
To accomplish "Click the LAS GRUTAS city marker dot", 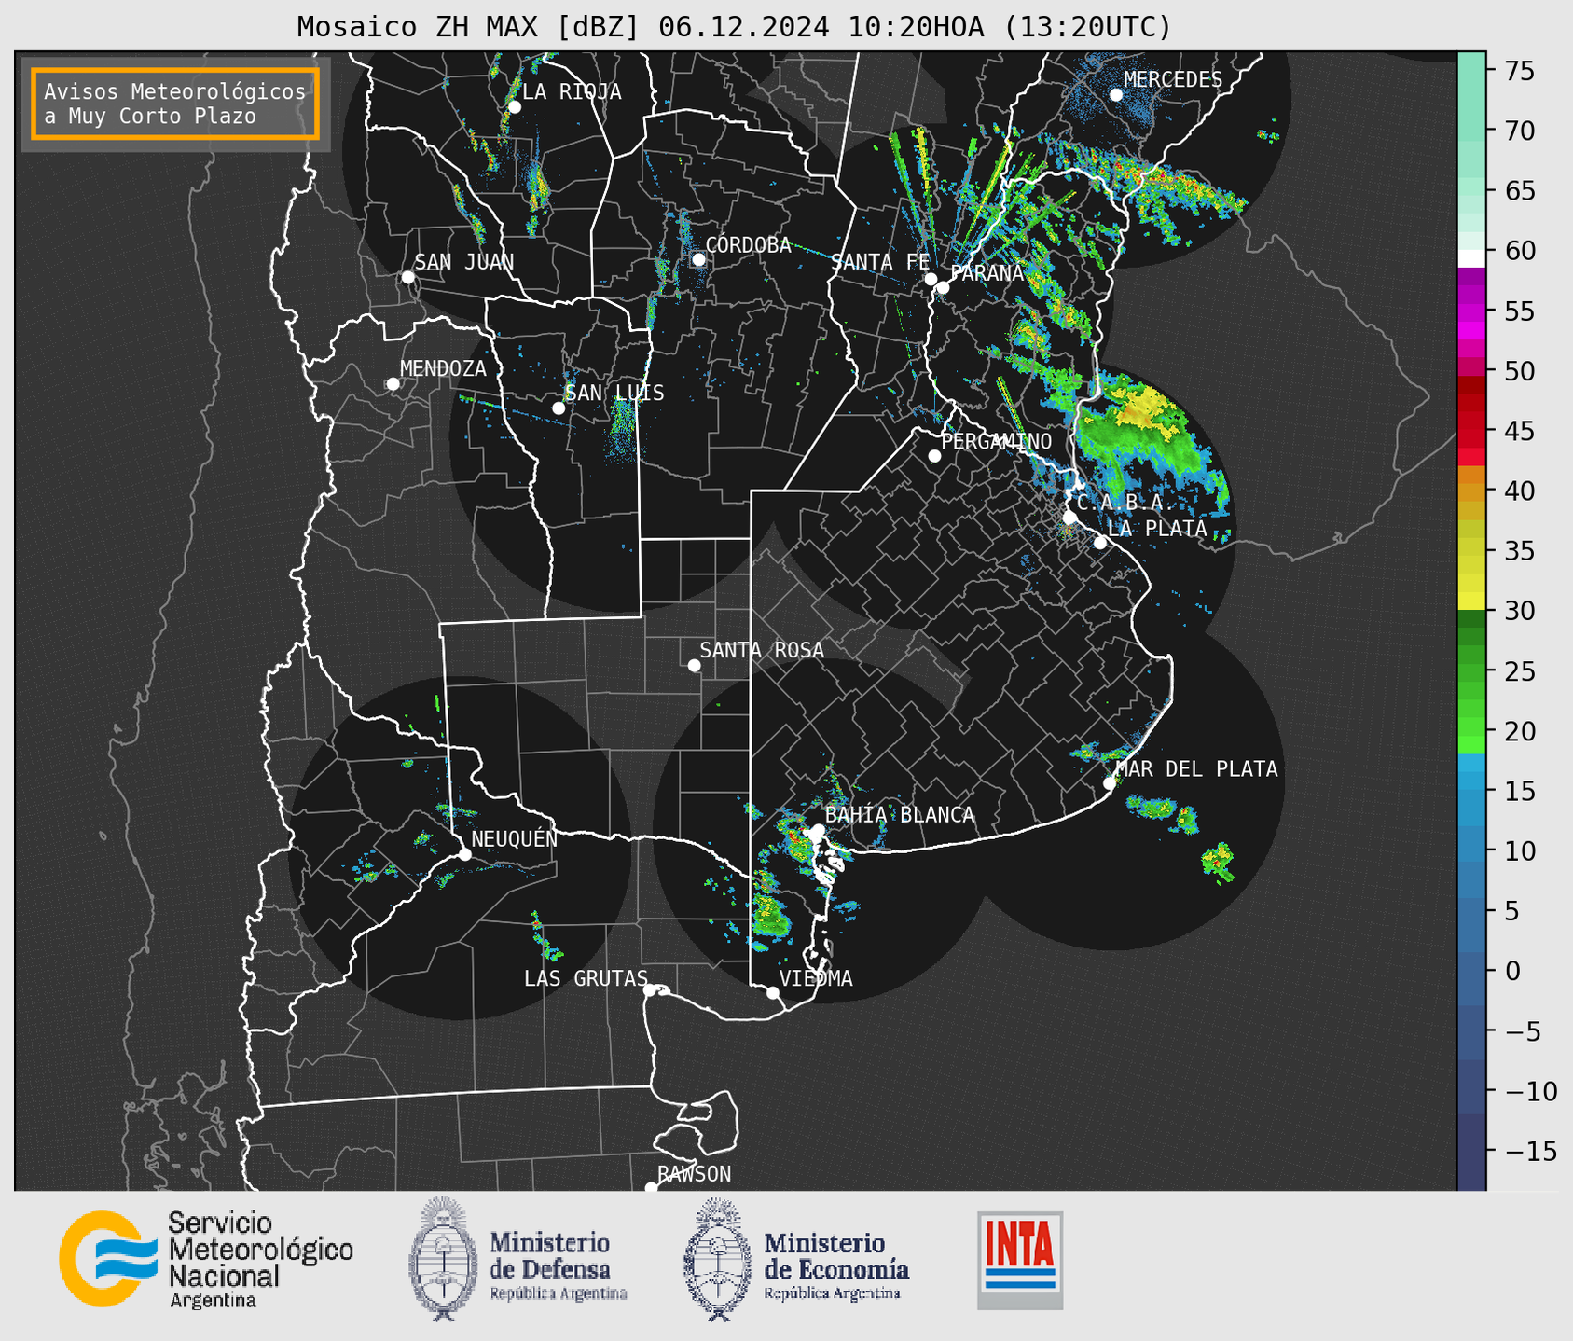I will [x=650, y=989].
